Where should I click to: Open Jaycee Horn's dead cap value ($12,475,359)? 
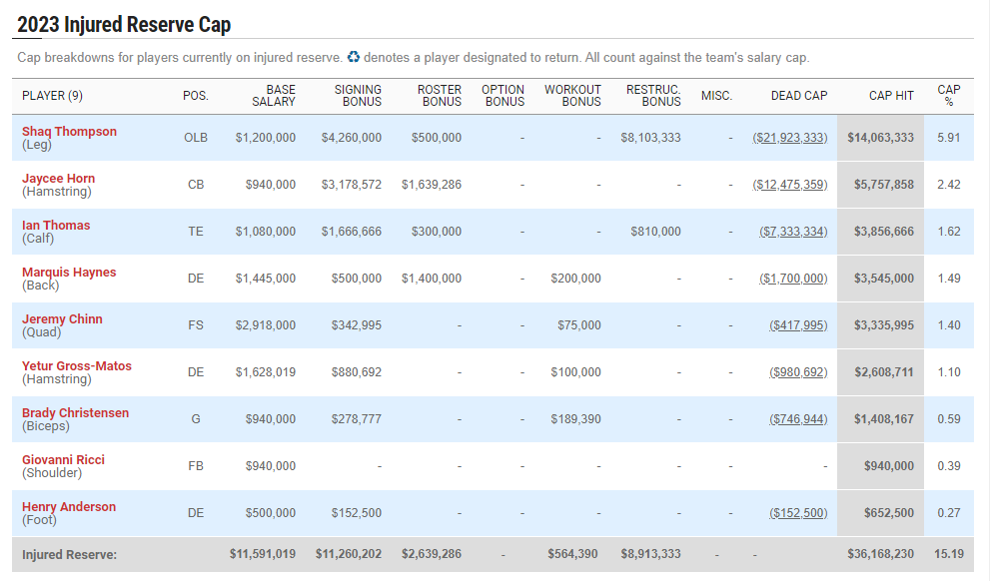(790, 185)
